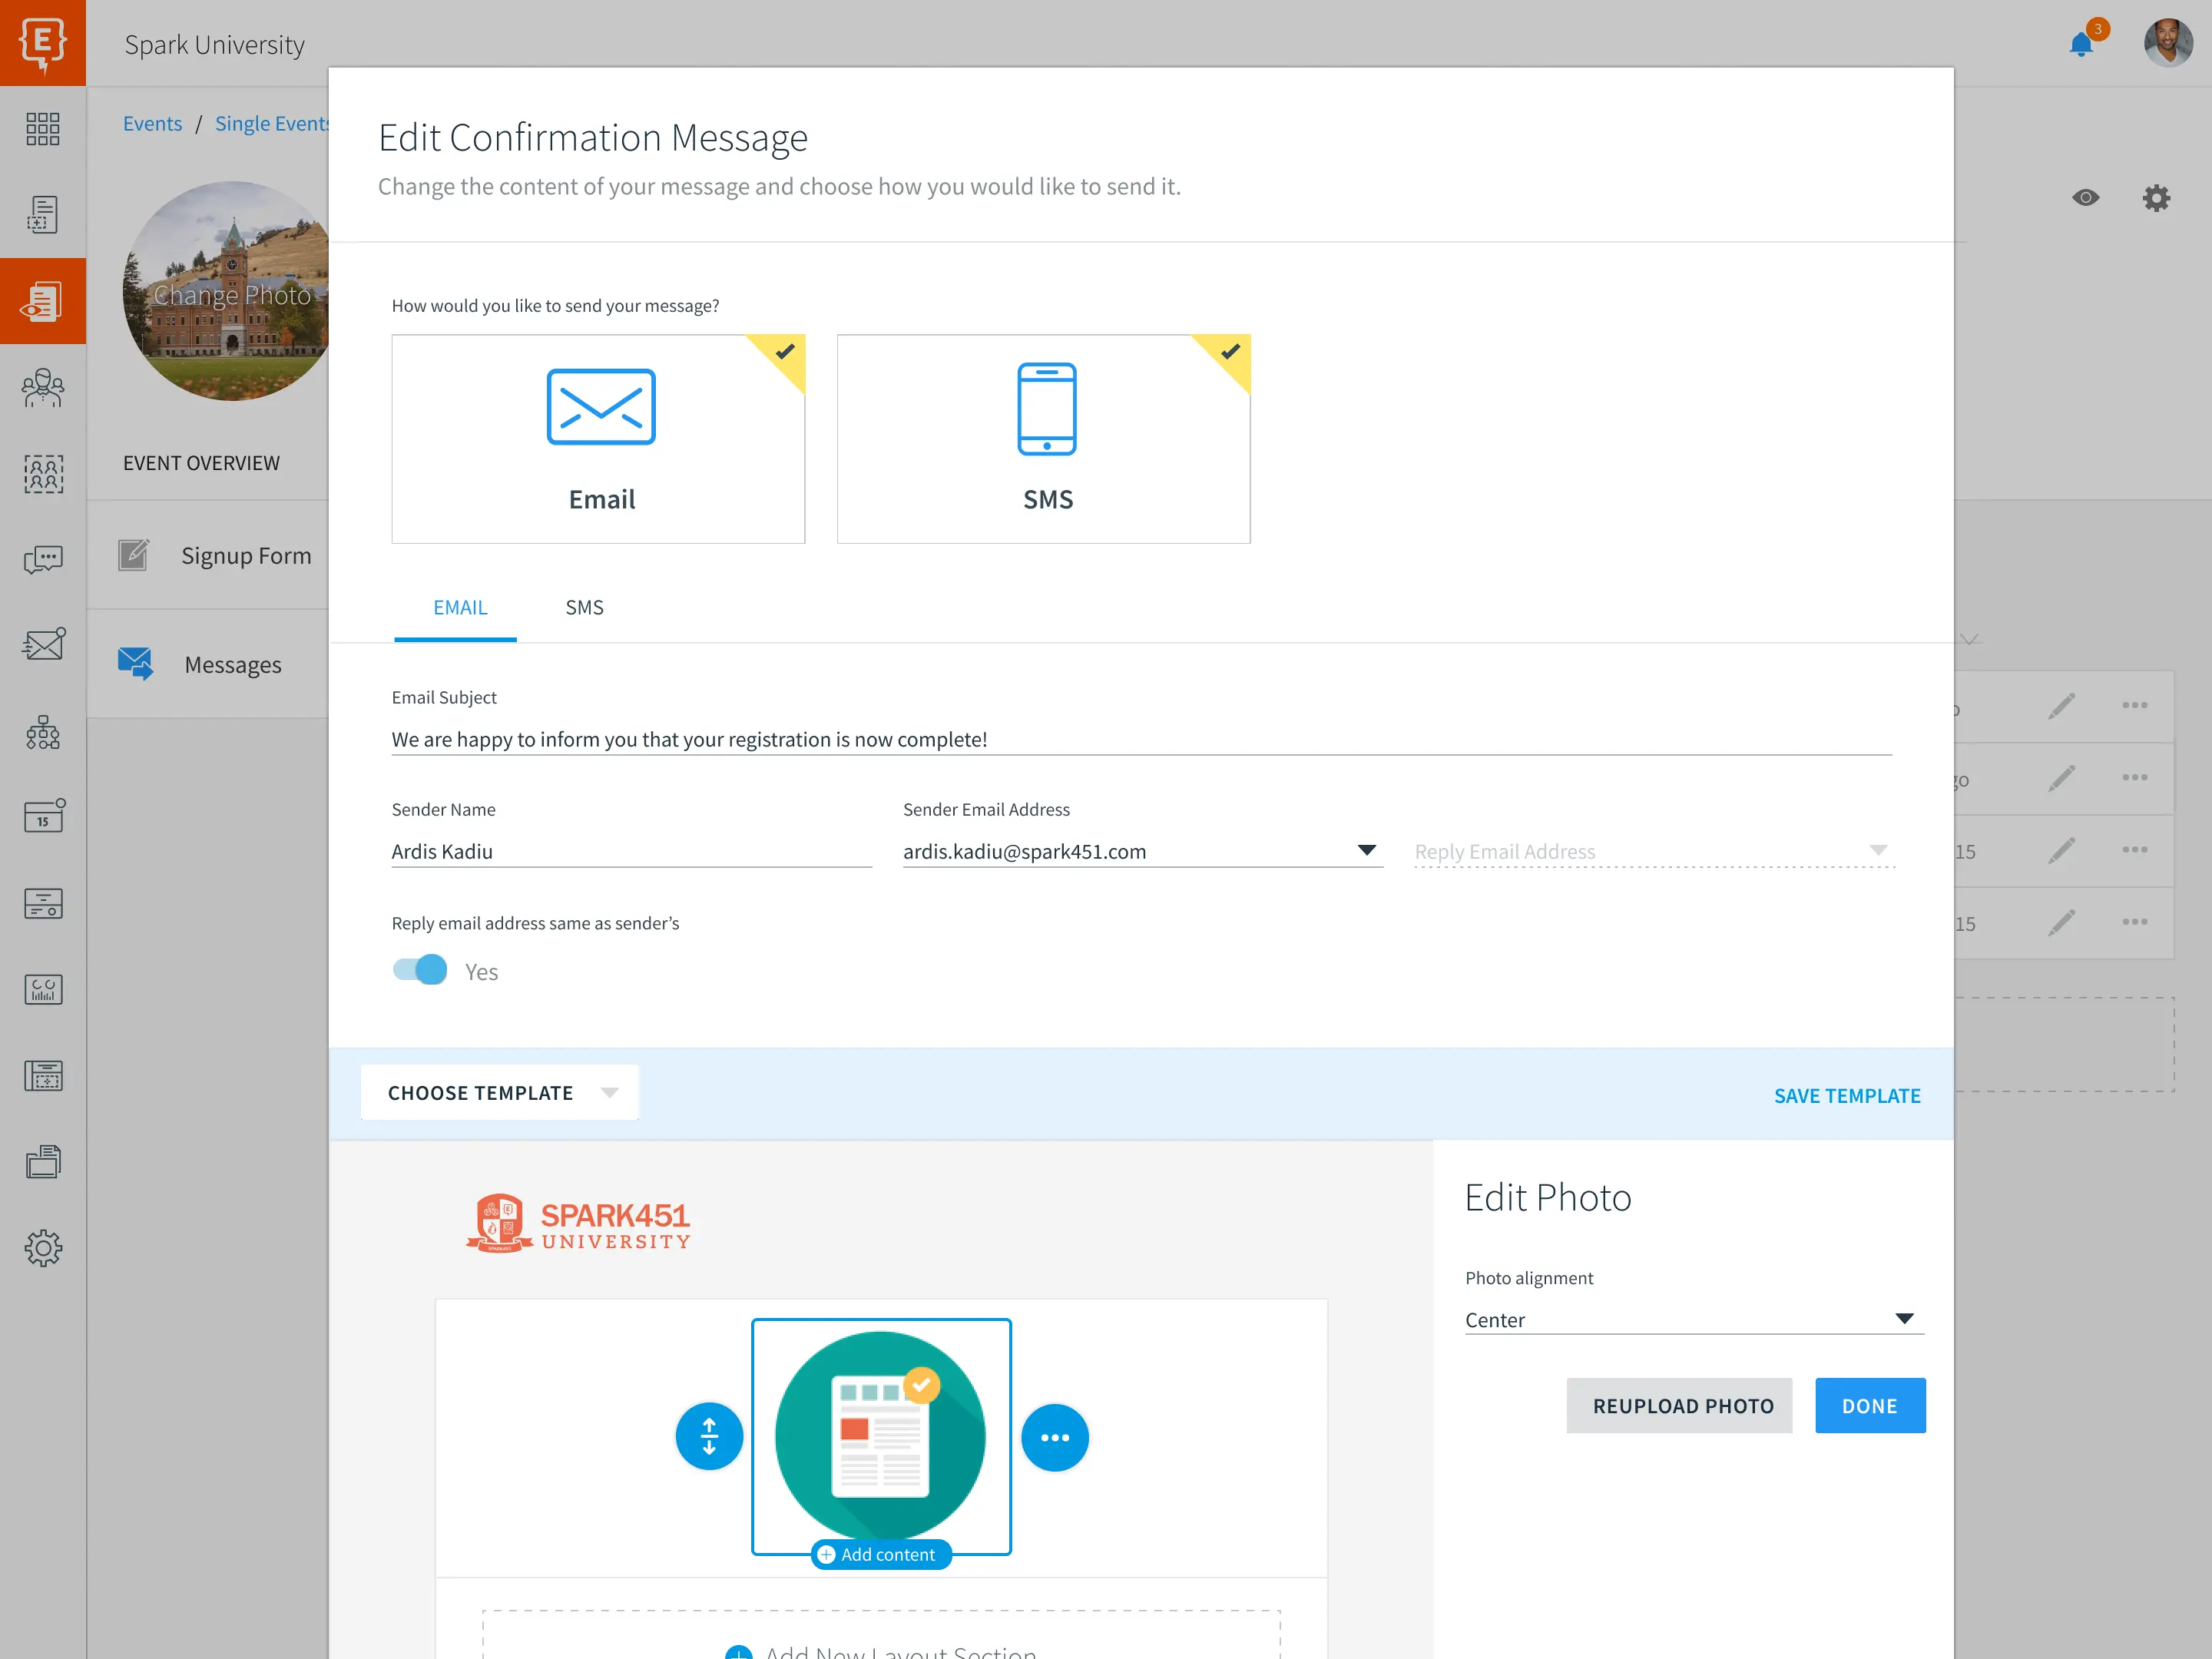Screen dimensions: 2212x1659
Task: Click the pencil icon in last message row
Action: (2061, 922)
